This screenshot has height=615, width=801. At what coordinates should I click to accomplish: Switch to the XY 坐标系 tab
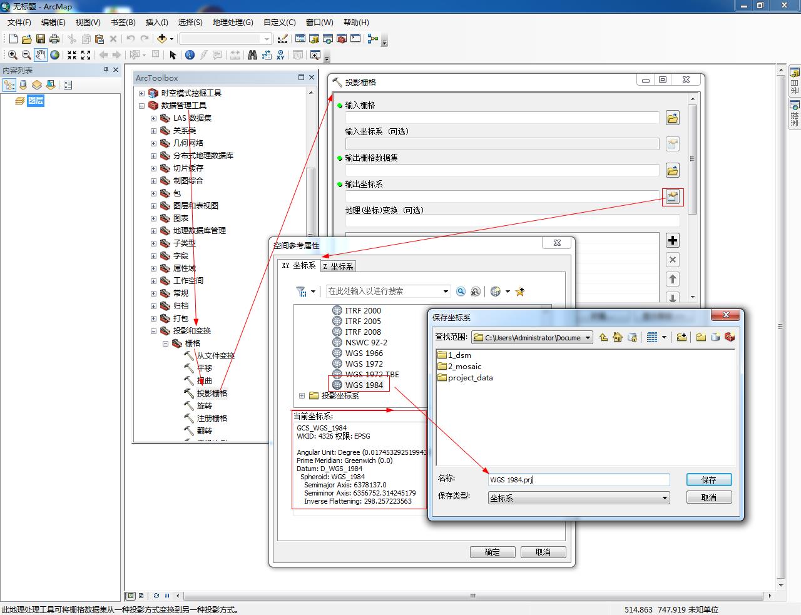click(x=298, y=265)
